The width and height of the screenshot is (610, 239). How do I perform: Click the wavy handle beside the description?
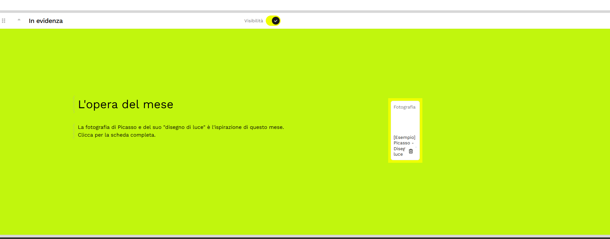74,131
